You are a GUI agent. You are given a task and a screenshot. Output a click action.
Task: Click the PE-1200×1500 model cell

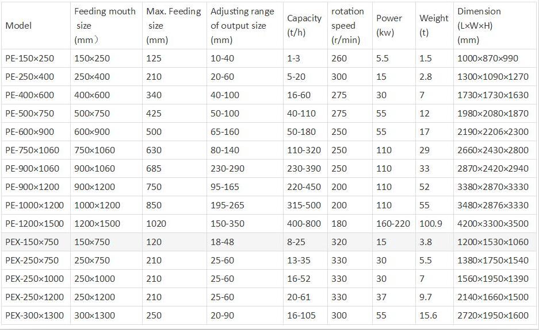coord(36,224)
